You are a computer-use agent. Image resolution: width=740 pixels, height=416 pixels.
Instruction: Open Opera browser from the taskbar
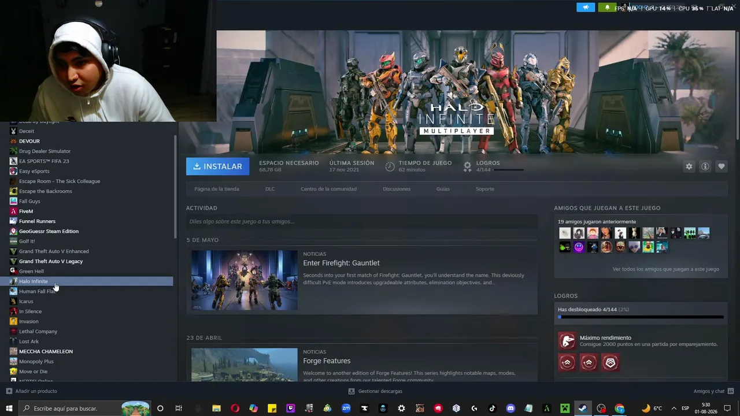pyautogui.click(x=235, y=408)
